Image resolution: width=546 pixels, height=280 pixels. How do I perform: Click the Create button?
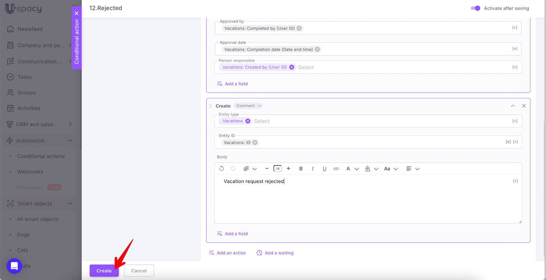(104, 271)
